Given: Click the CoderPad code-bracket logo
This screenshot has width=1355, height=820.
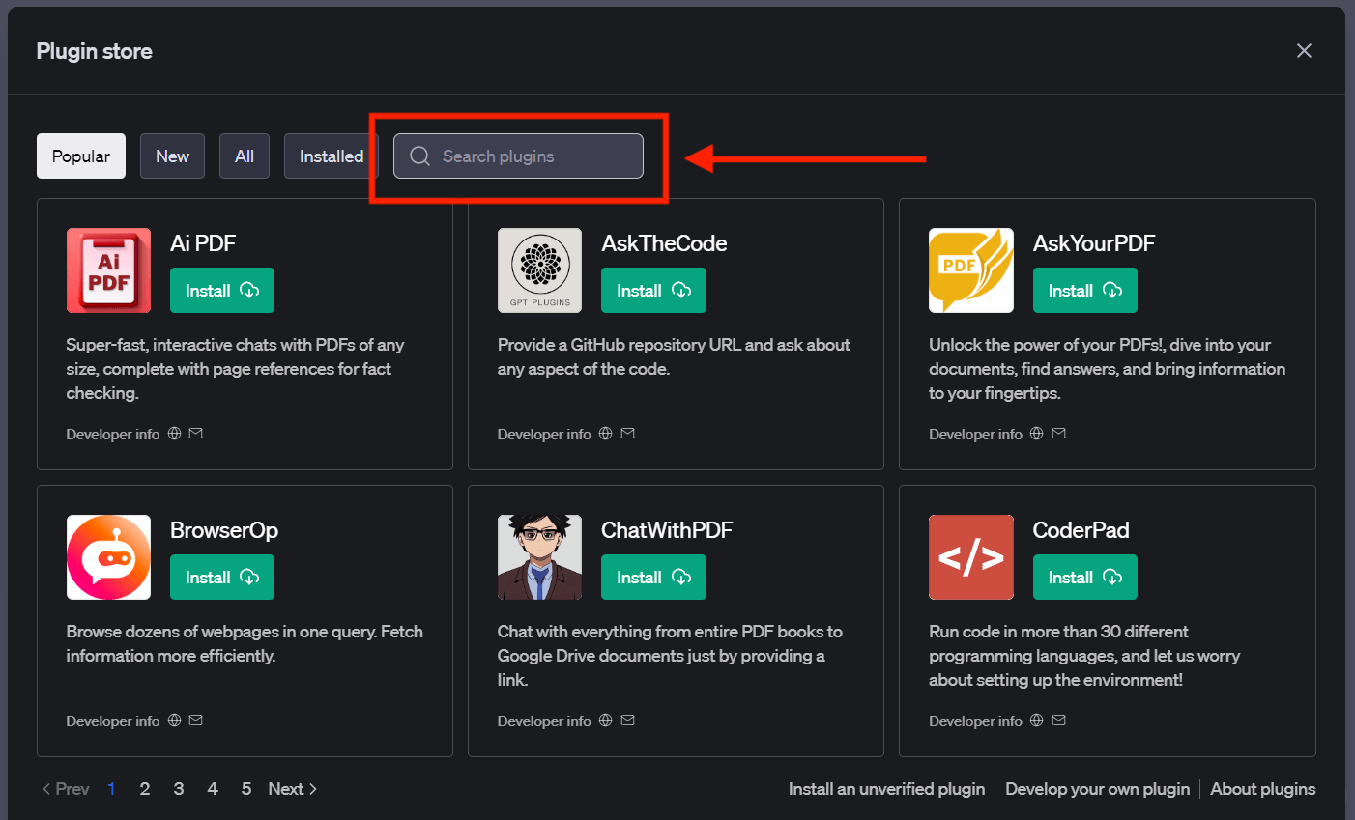Looking at the screenshot, I should pyautogui.click(x=971, y=557).
